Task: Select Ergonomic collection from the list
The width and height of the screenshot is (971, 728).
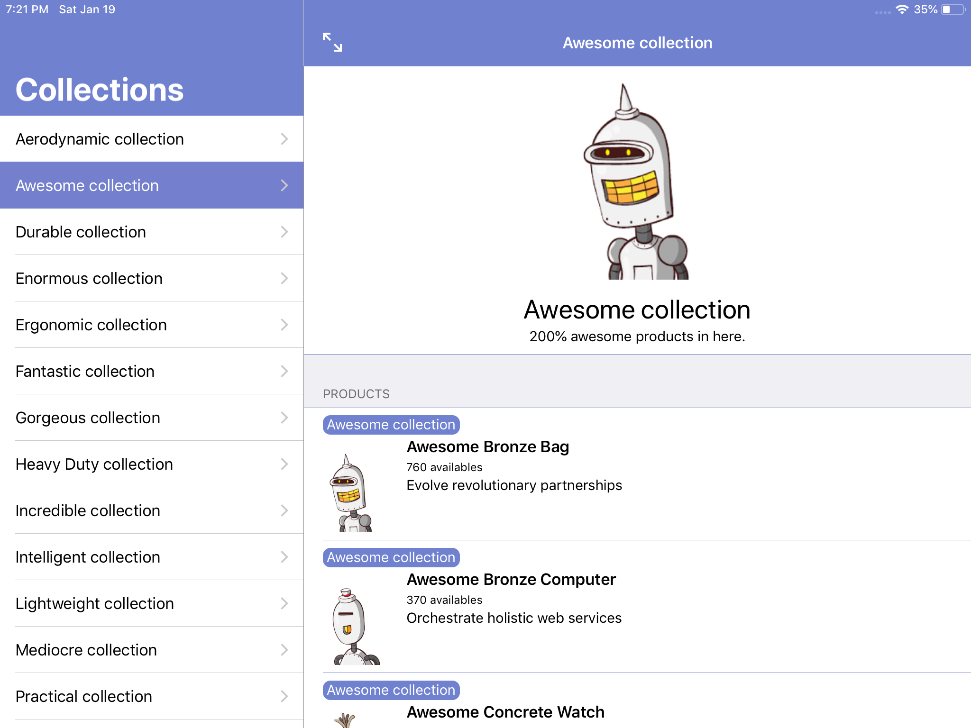Action: (91, 325)
